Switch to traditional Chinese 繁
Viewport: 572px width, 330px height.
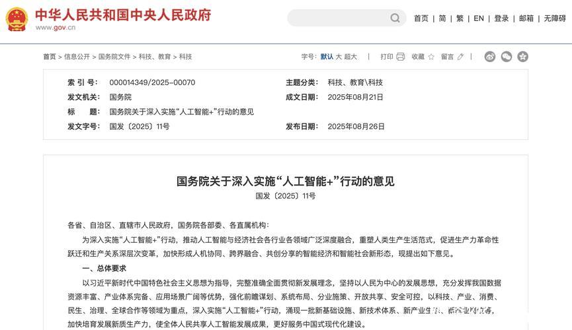point(460,18)
